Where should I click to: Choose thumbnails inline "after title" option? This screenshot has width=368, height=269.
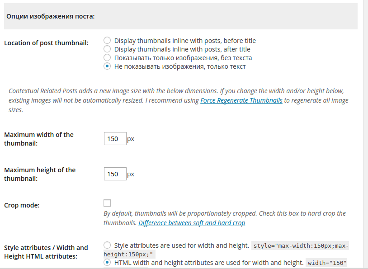pos(107,49)
